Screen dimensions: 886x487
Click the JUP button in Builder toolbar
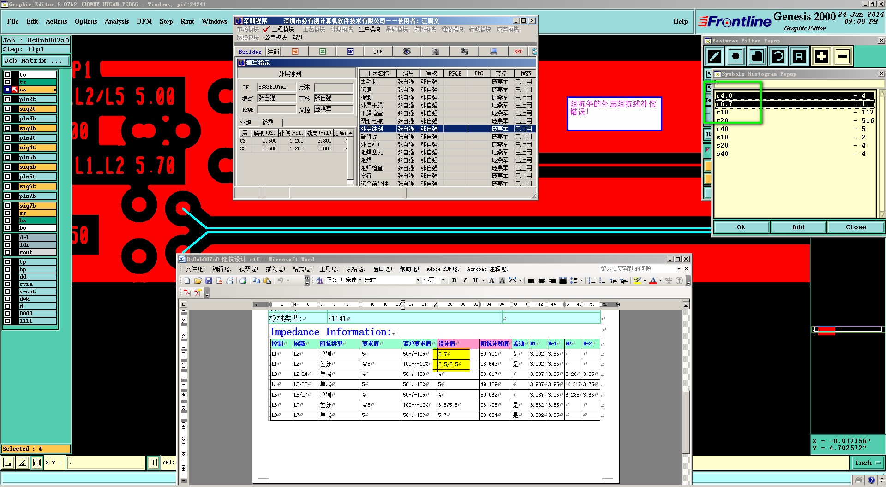coord(378,52)
